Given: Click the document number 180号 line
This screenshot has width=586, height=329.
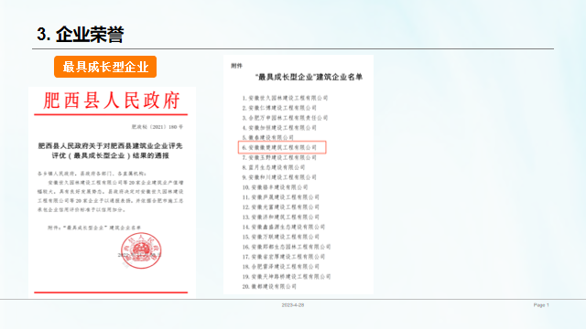Looking at the screenshot, I should [x=157, y=127].
